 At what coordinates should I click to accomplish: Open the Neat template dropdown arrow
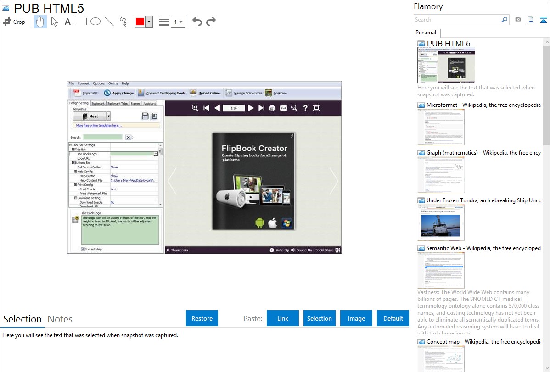[109, 116]
